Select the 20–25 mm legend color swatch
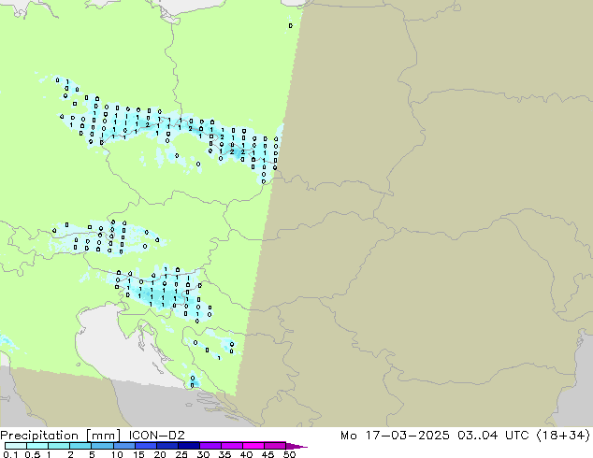 pos(167,446)
